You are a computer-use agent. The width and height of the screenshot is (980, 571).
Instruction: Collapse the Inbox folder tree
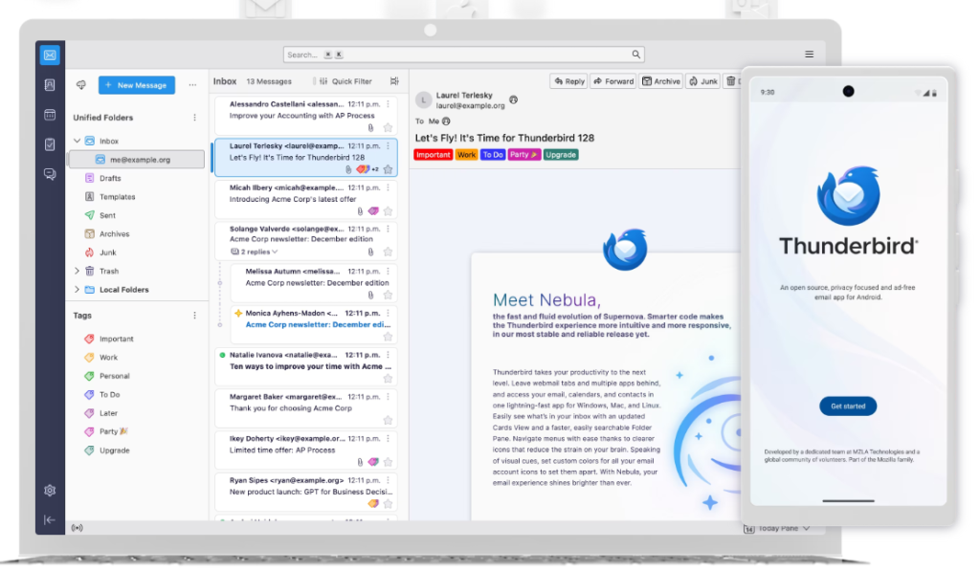(x=77, y=142)
